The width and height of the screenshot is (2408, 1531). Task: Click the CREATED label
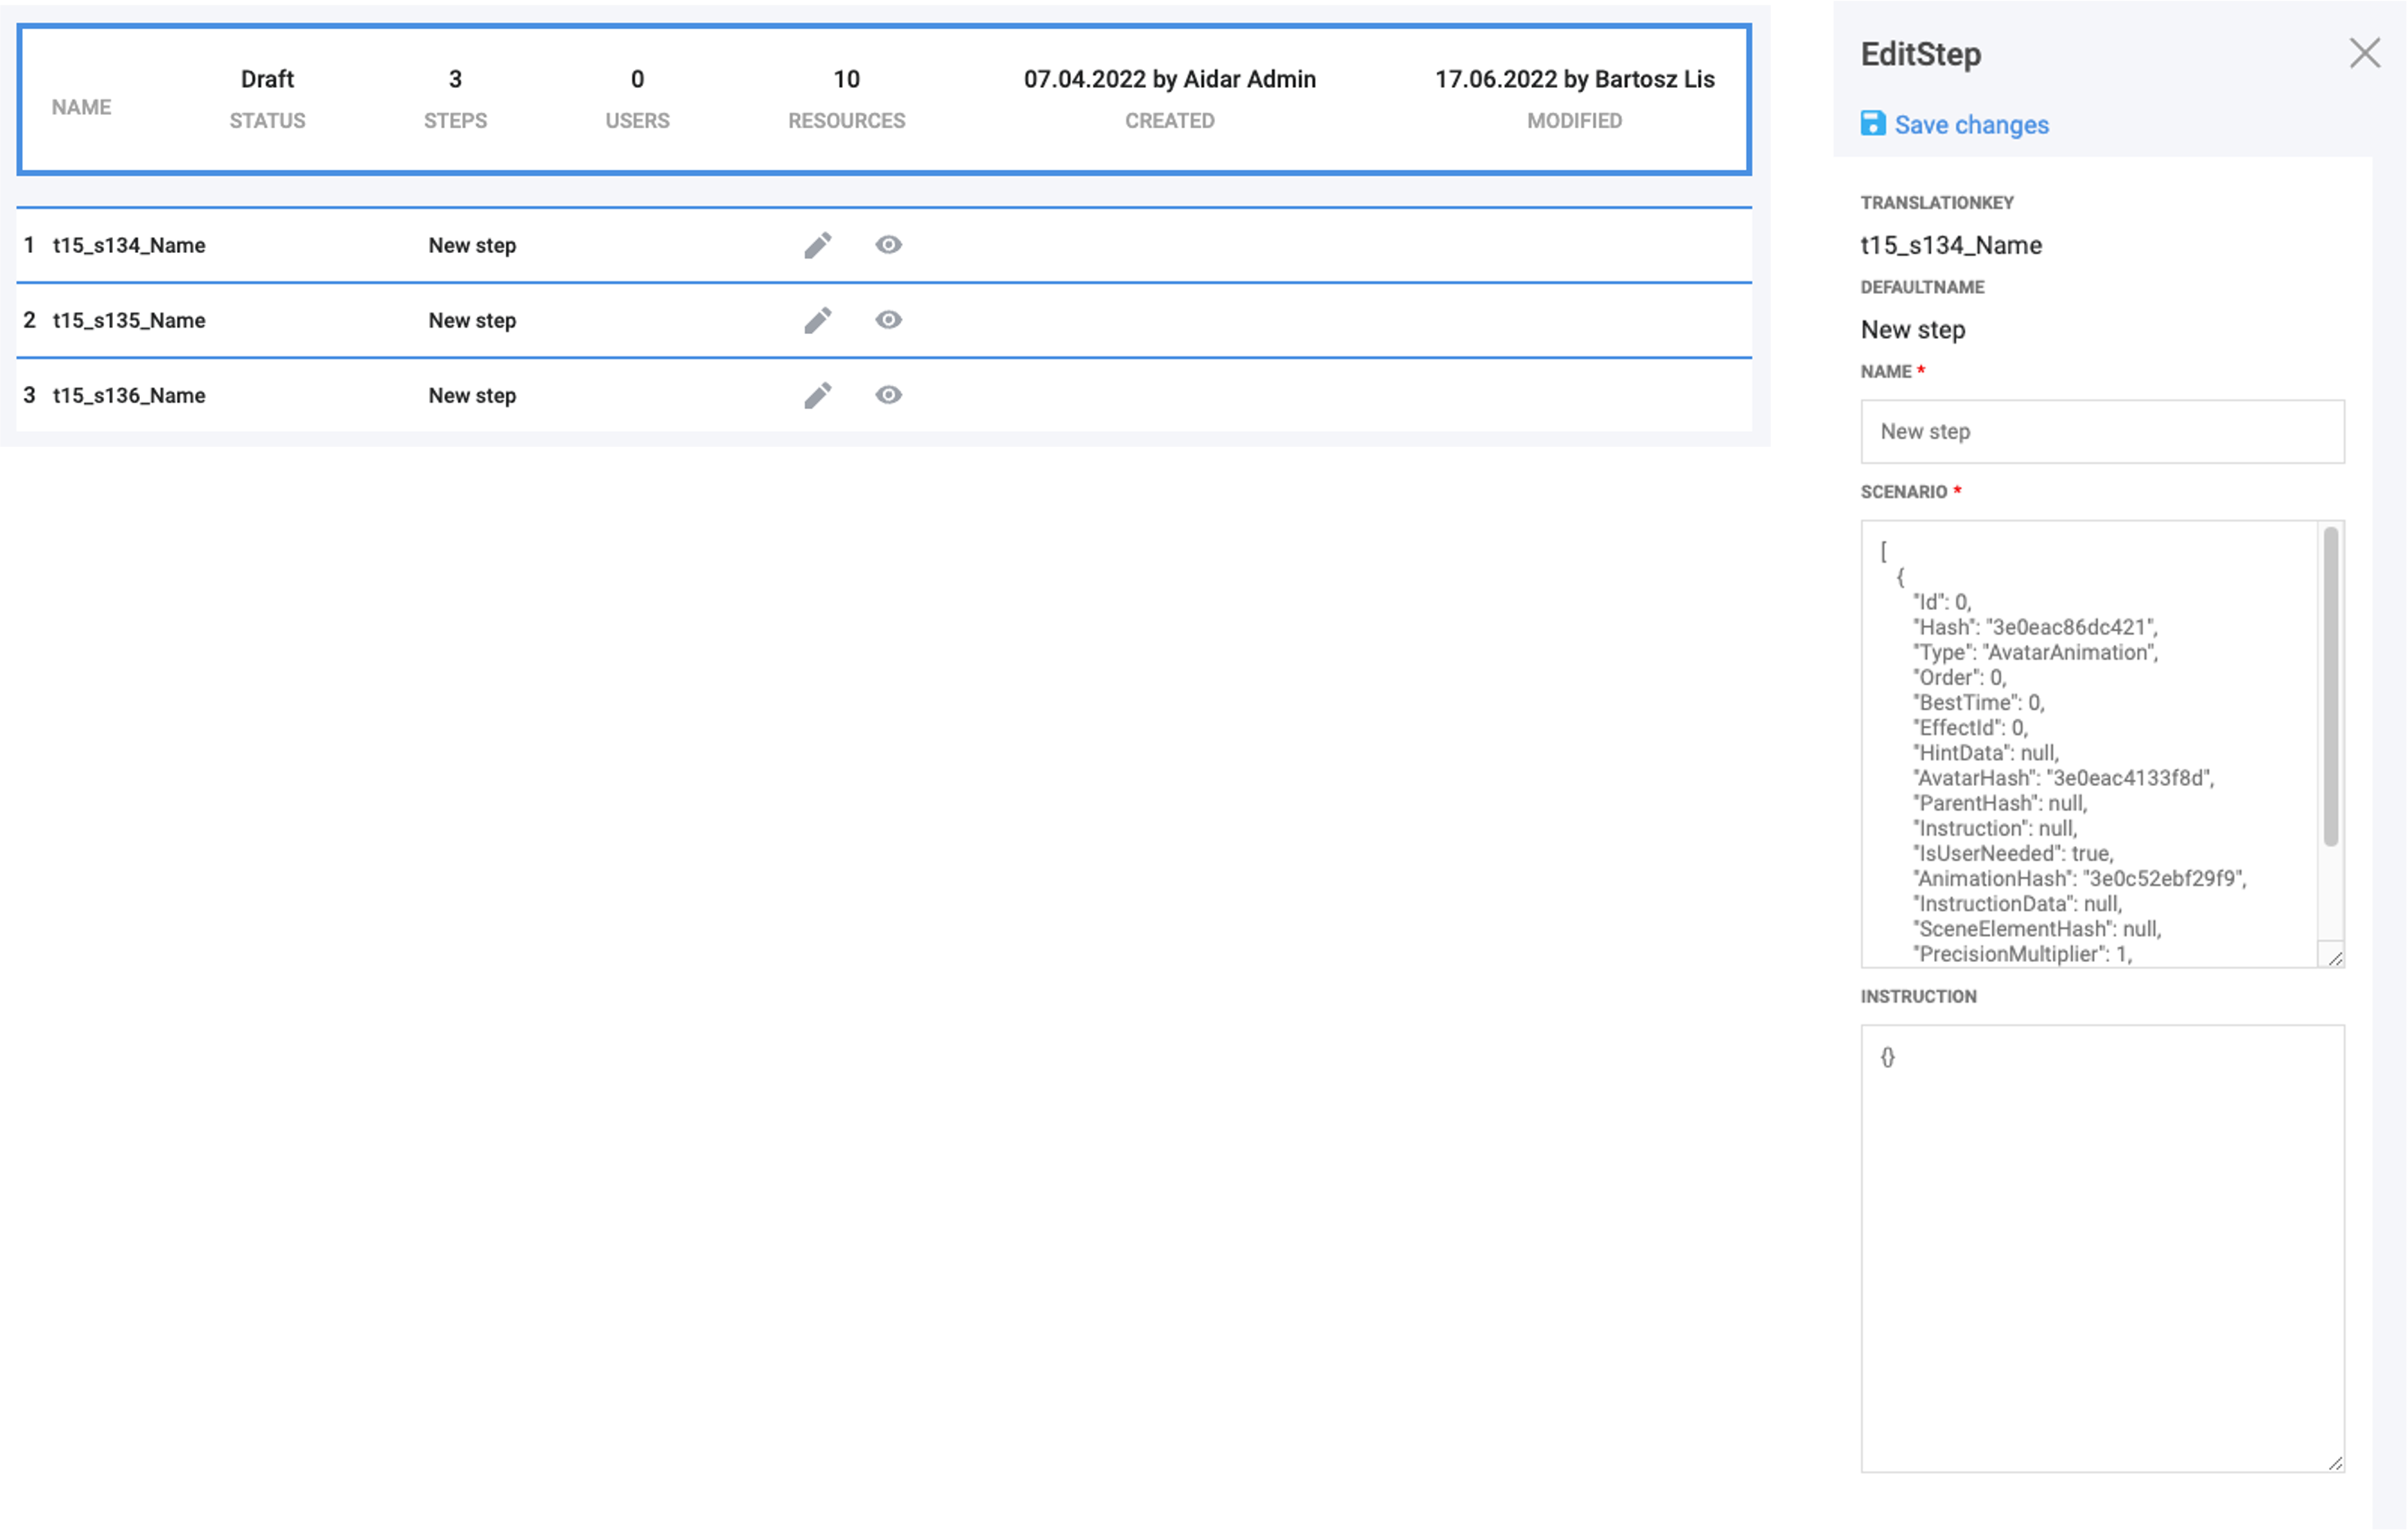[1169, 121]
